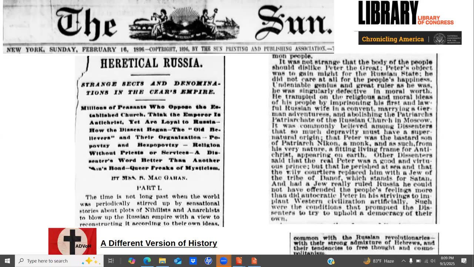Open the Wi-Fi network tray icon
The height and width of the screenshot is (267, 474).
(x=426, y=261)
